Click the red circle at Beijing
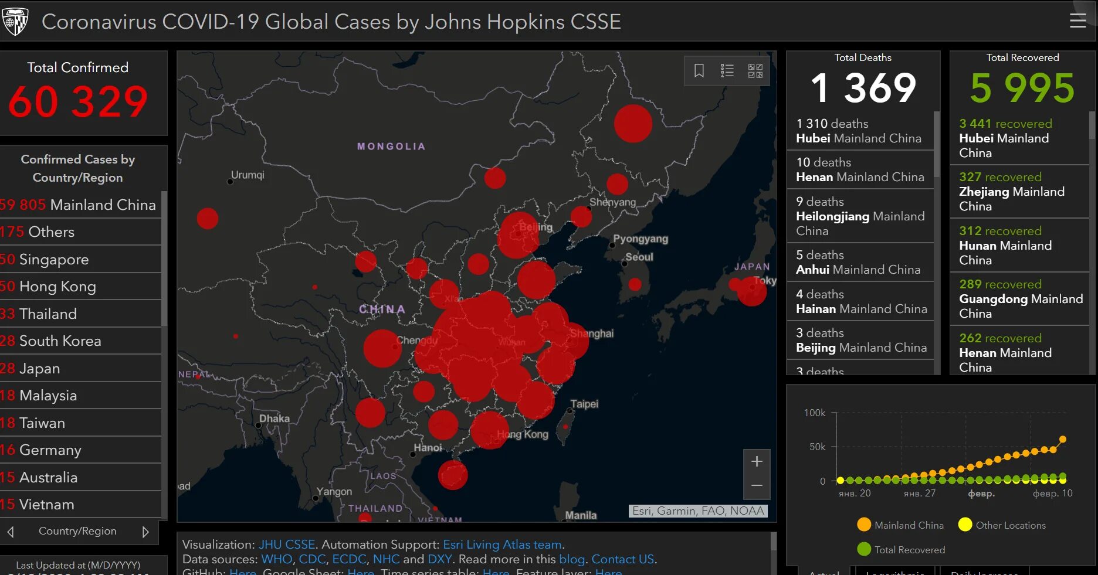Screen dimensions: 1098x575 (518, 235)
